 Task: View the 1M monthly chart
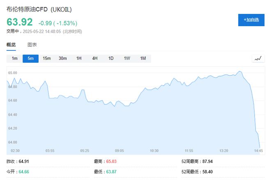[x=143, y=59]
